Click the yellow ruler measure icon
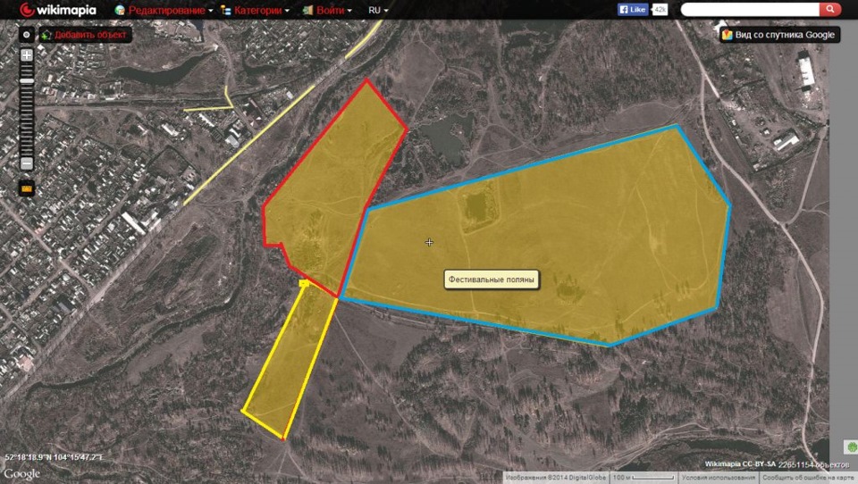858x484 pixels. (x=27, y=188)
